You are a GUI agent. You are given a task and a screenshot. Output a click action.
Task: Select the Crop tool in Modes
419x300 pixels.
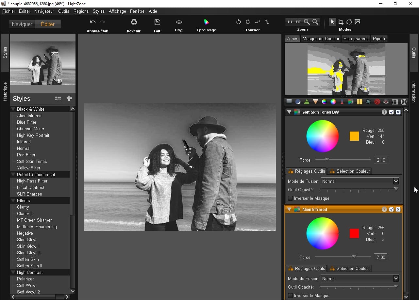[341, 22]
